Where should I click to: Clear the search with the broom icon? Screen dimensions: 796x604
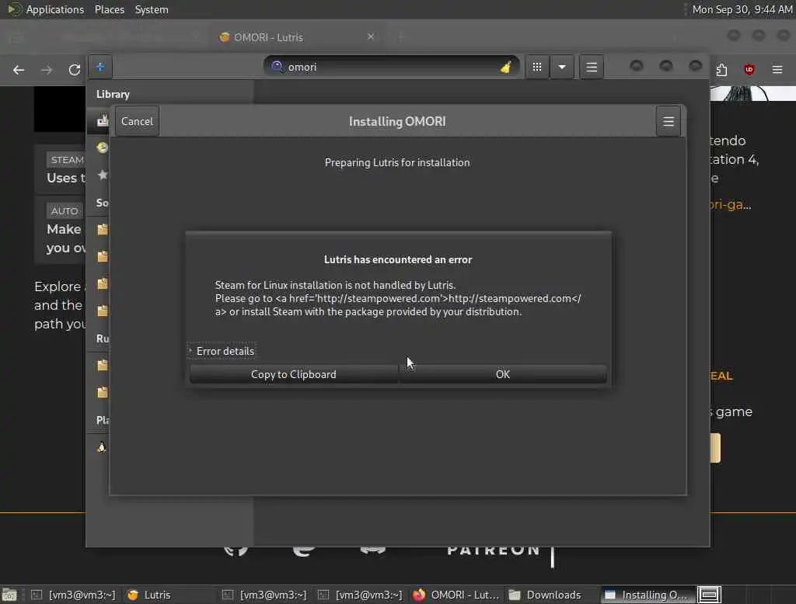[x=505, y=67]
